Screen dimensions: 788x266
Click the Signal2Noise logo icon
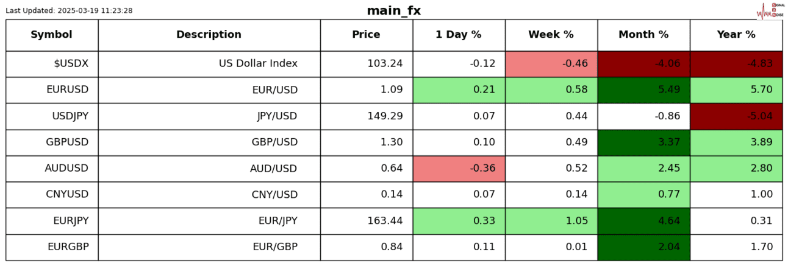tap(769, 11)
